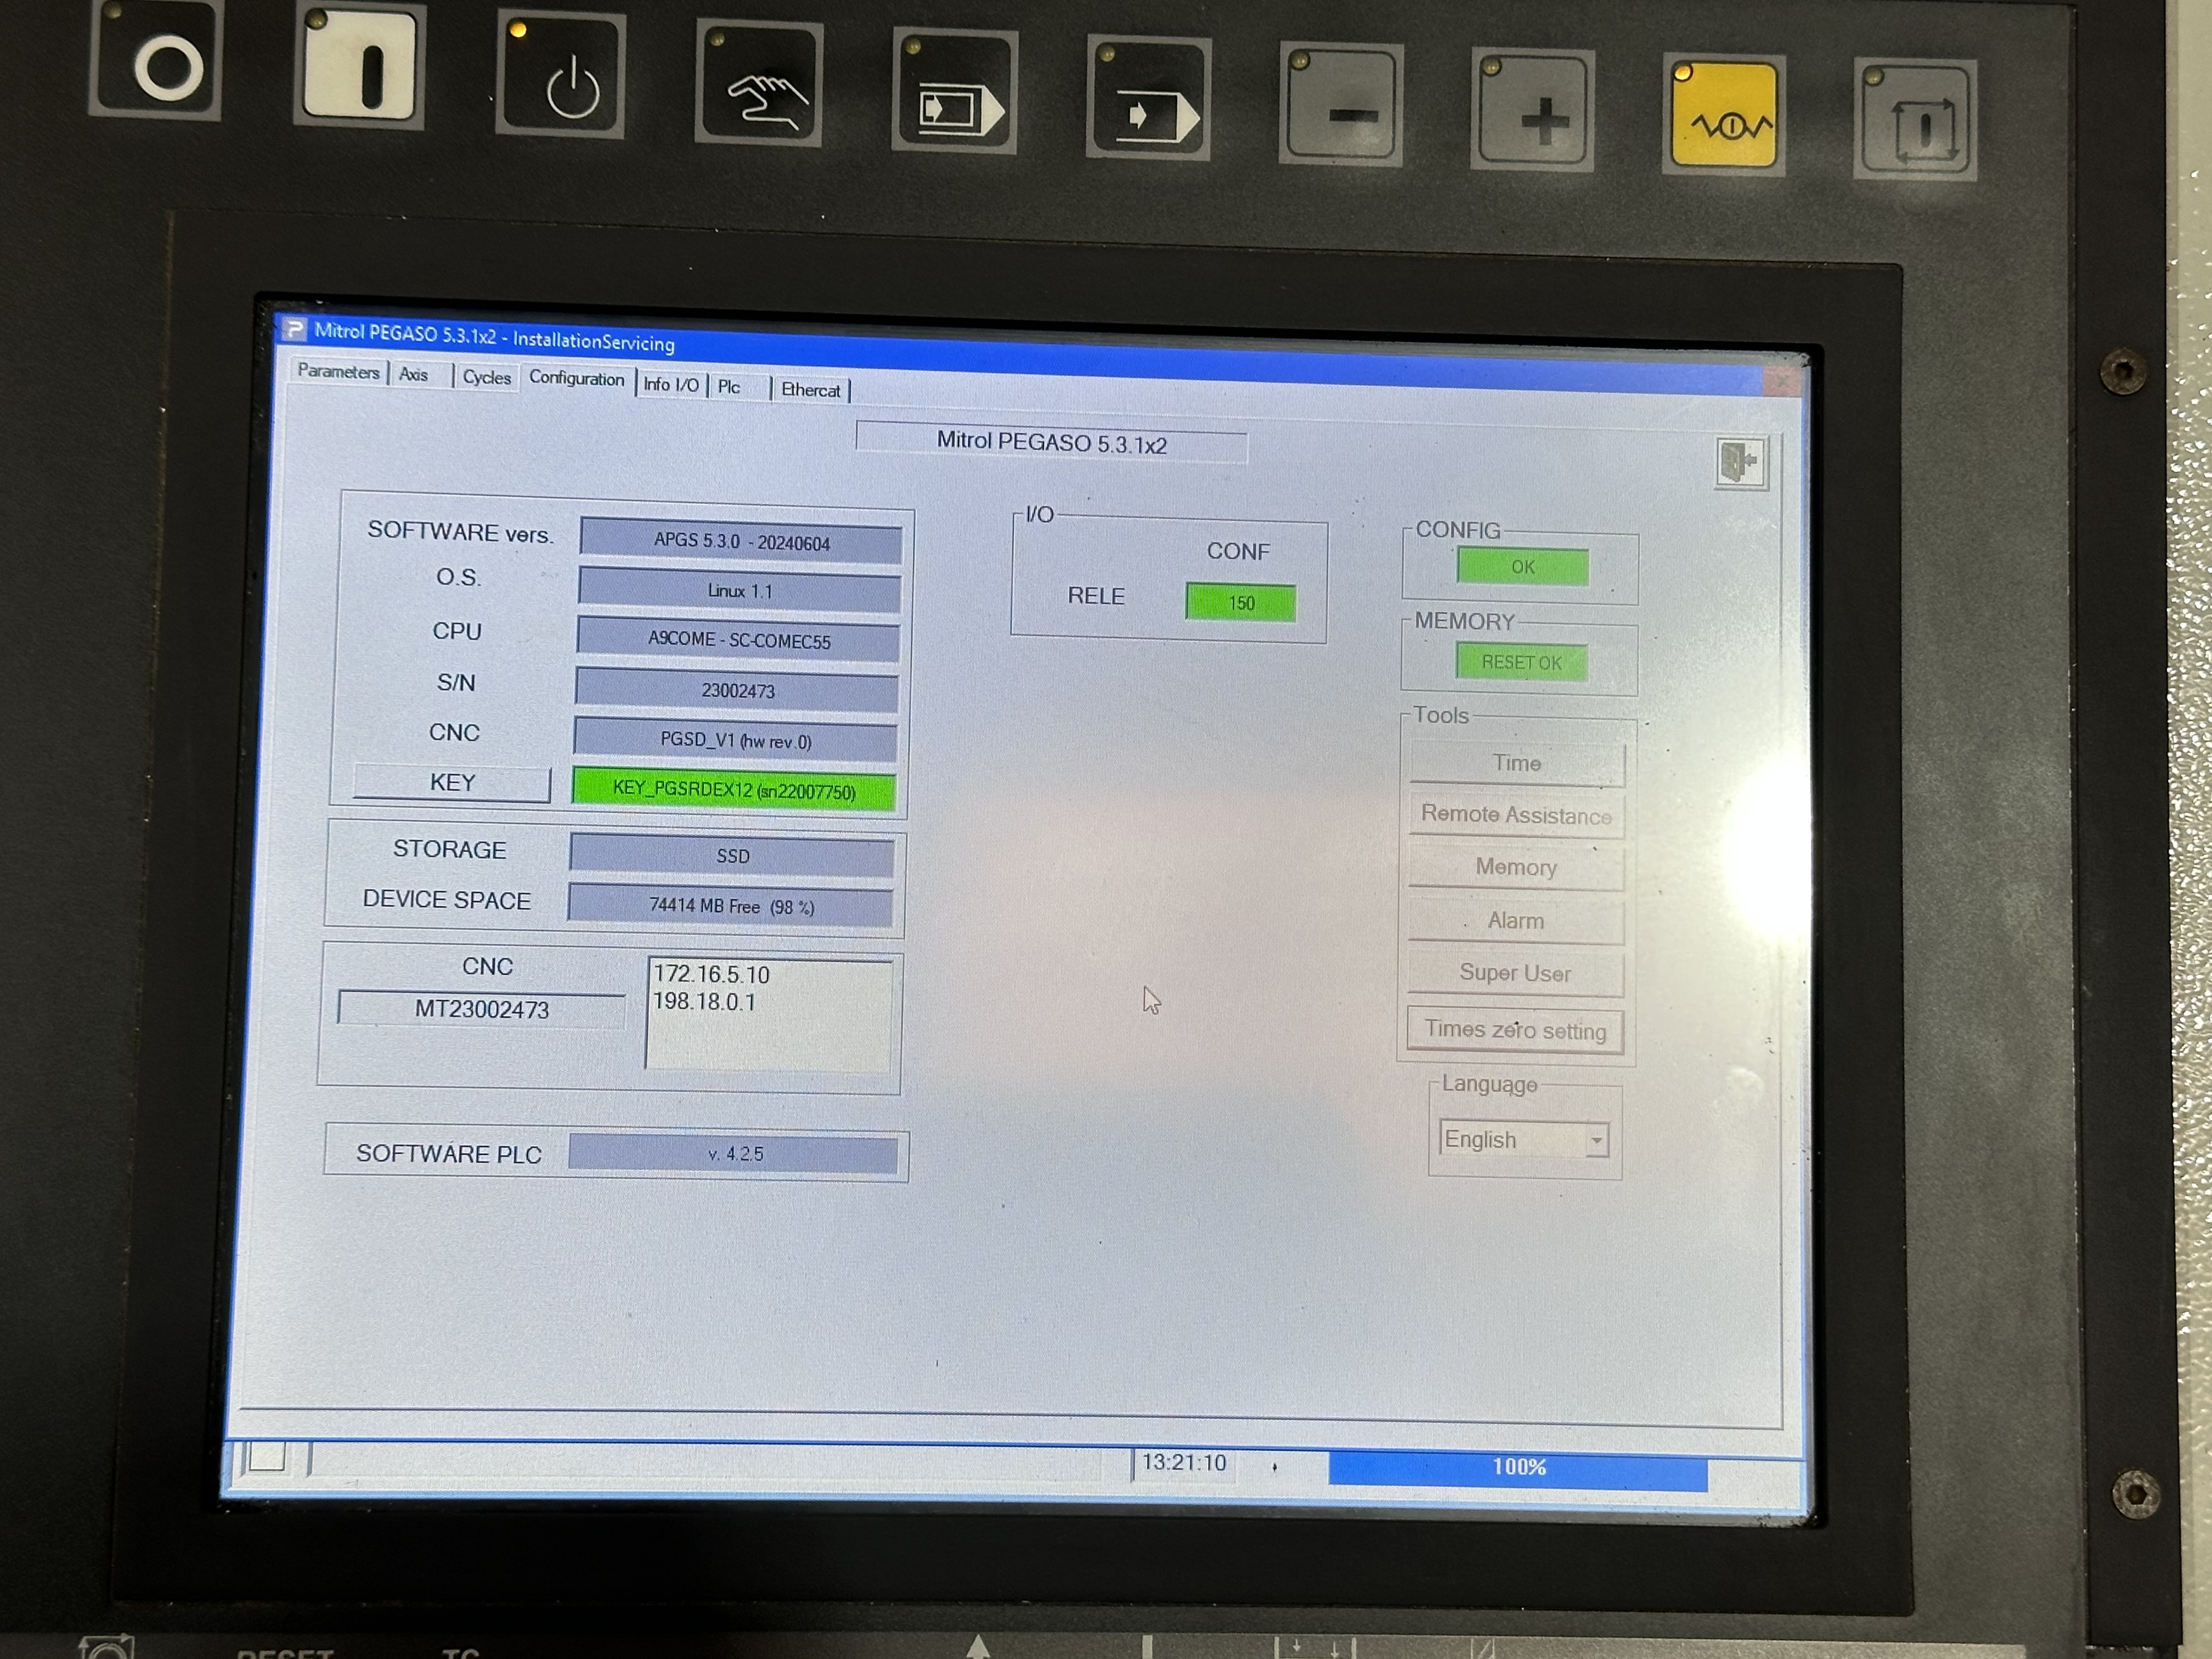The height and width of the screenshot is (1659, 2212).
Task: Open the Ethercat tab
Action: [x=811, y=390]
